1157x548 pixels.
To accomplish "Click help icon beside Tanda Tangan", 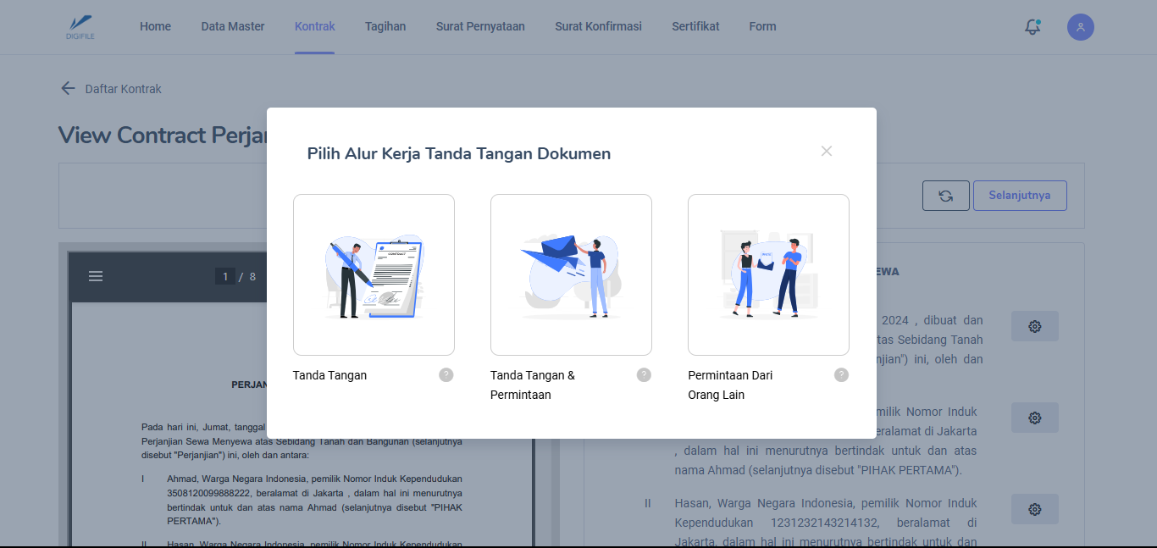I will pos(446,375).
